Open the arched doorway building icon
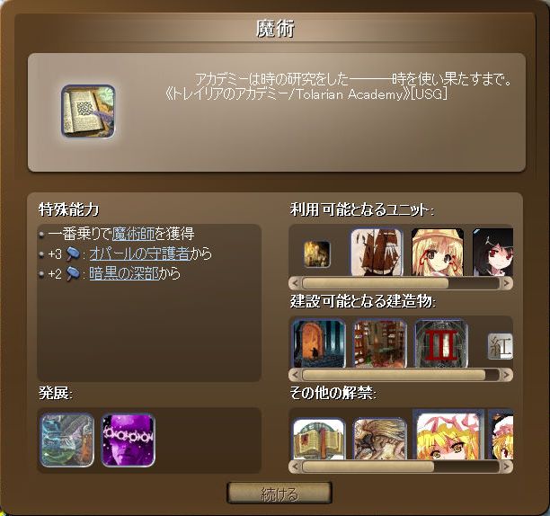The height and width of the screenshot is (516, 550). tap(318, 343)
